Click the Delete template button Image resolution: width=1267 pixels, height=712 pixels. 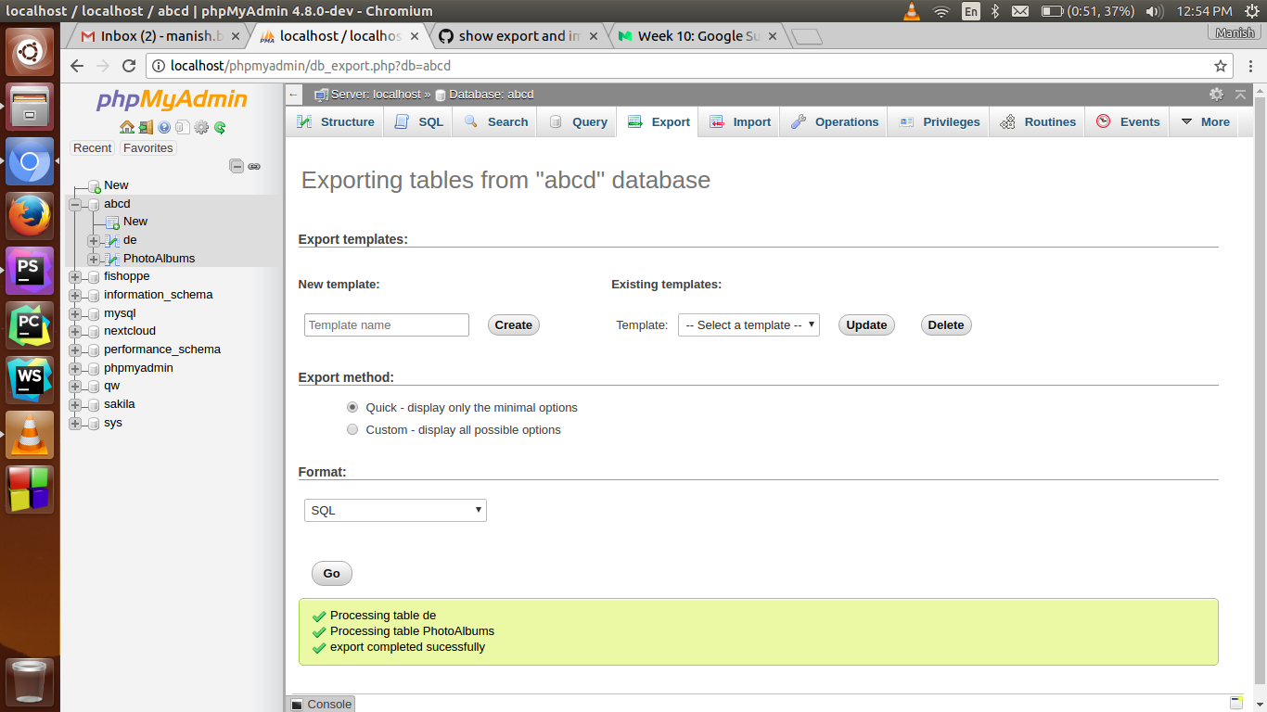[946, 325]
